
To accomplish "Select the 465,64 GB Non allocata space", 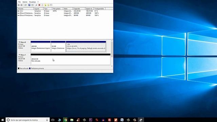I will tap(71, 59).
